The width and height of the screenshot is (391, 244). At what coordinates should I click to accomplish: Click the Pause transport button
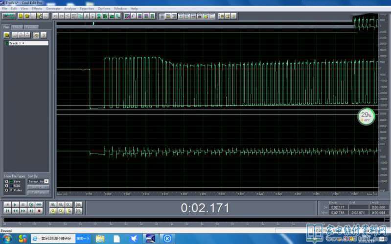click(x=23, y=204)
